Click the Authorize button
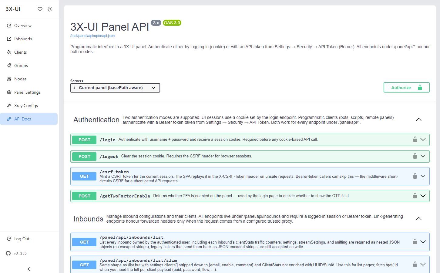Viewport: 440px width, 273px height. click(406, 87)
